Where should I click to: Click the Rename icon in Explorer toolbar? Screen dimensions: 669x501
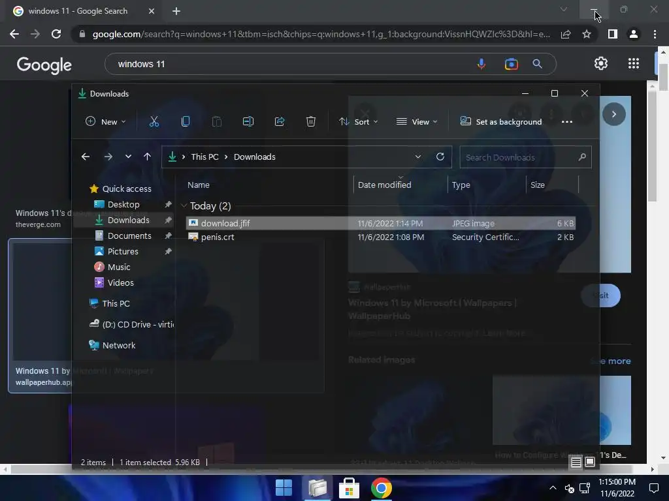(x=248, y=122)
